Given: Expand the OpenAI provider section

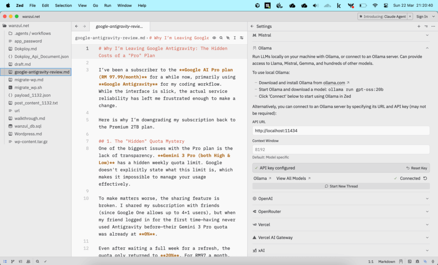Looking at the screenshot, I should pyautogui.click(x=427, y=198).
